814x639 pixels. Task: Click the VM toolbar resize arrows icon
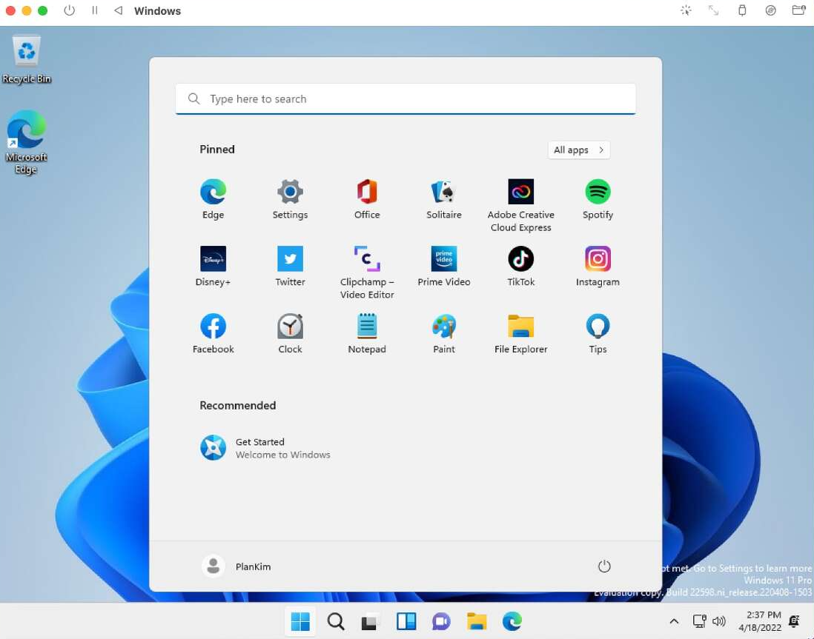point(714,10)
